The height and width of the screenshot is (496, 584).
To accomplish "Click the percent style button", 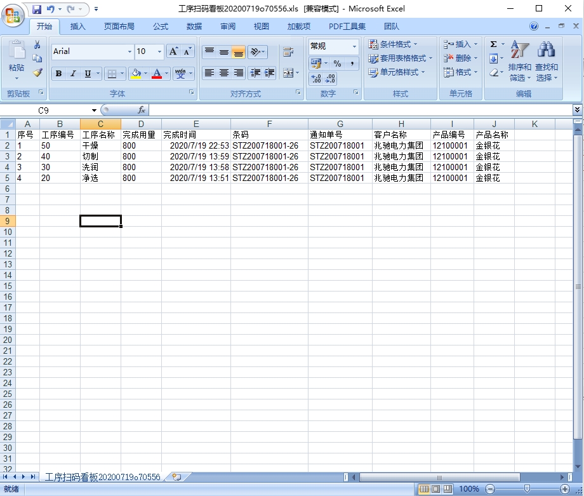I will [x=337, y=64].
